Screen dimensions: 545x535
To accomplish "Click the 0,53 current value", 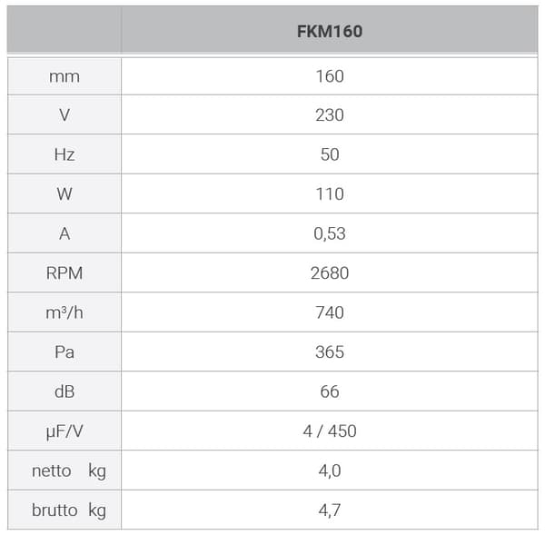I will (330, 233).
